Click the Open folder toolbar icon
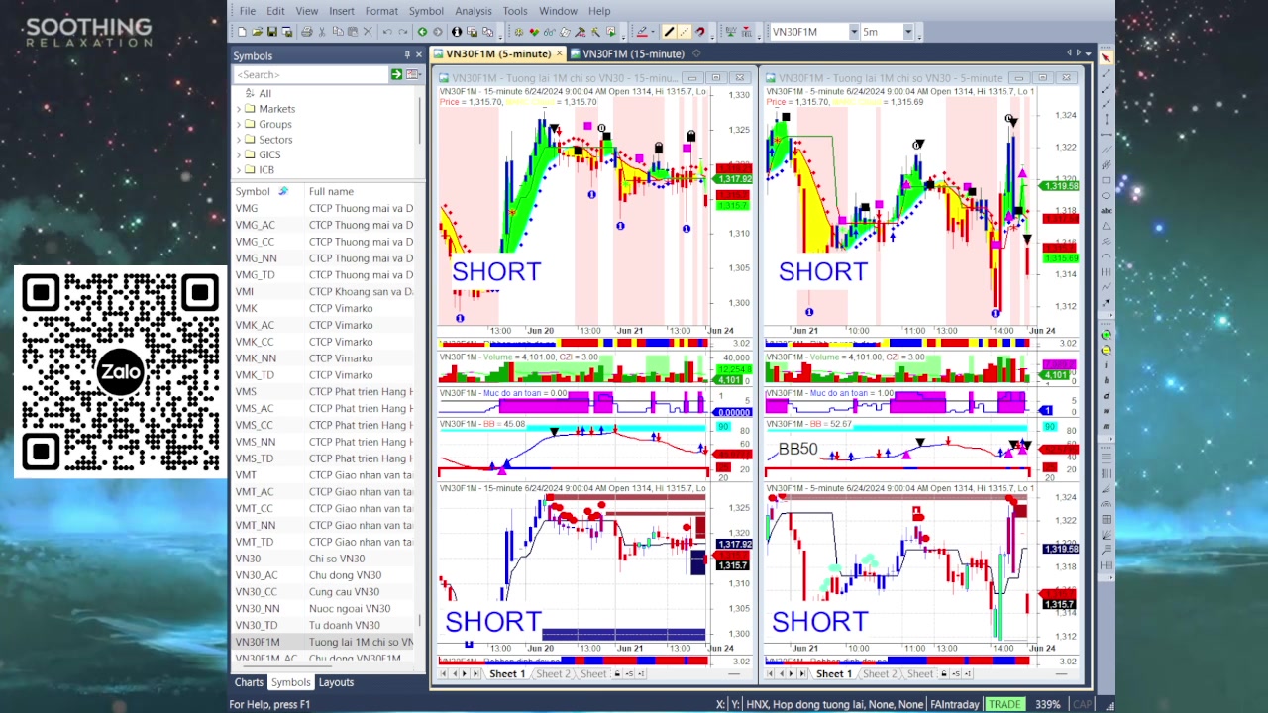 (257, 32)
